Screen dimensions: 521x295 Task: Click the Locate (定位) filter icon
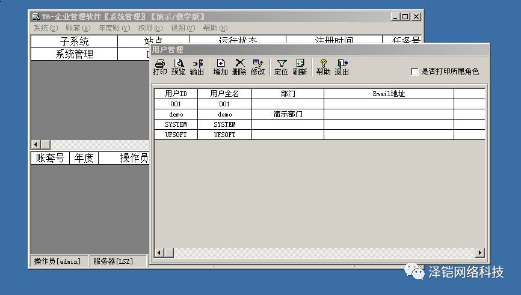[x=281, y=67]
